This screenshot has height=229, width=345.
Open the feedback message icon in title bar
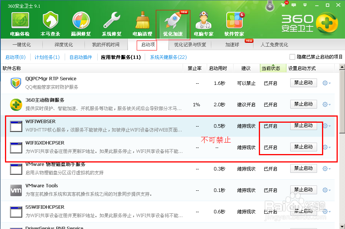point(294,5)
